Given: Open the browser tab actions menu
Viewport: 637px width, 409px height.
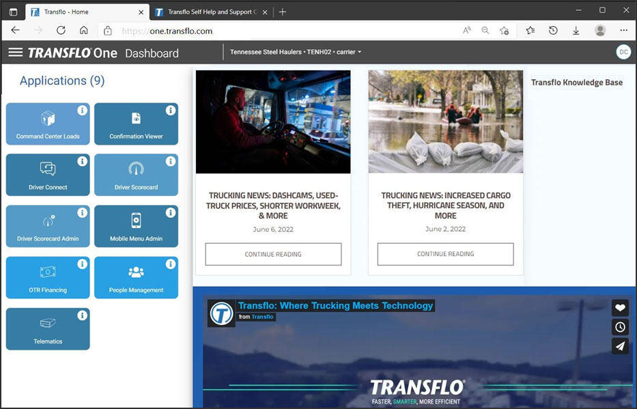Looking at the screenshot, I should pyautogui.click(x=14, y=12).
